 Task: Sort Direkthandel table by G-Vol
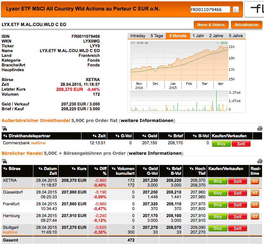[117, 136]
